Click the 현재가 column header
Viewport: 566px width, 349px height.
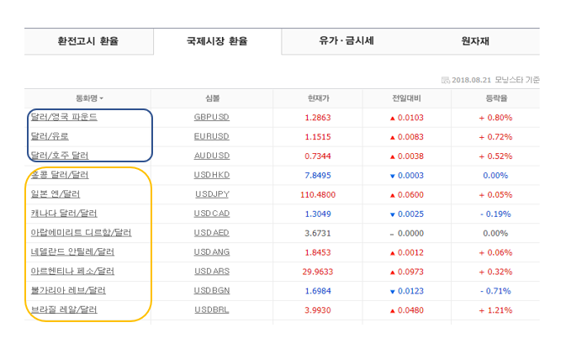tap(319, 98)
